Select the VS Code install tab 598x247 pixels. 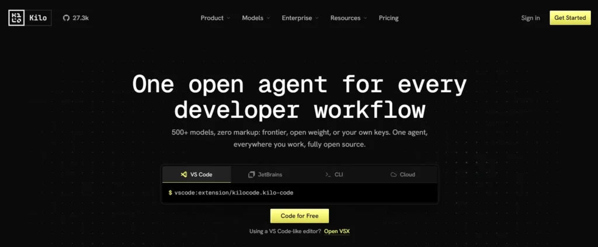pyautogui.click(x=197, y=175)
